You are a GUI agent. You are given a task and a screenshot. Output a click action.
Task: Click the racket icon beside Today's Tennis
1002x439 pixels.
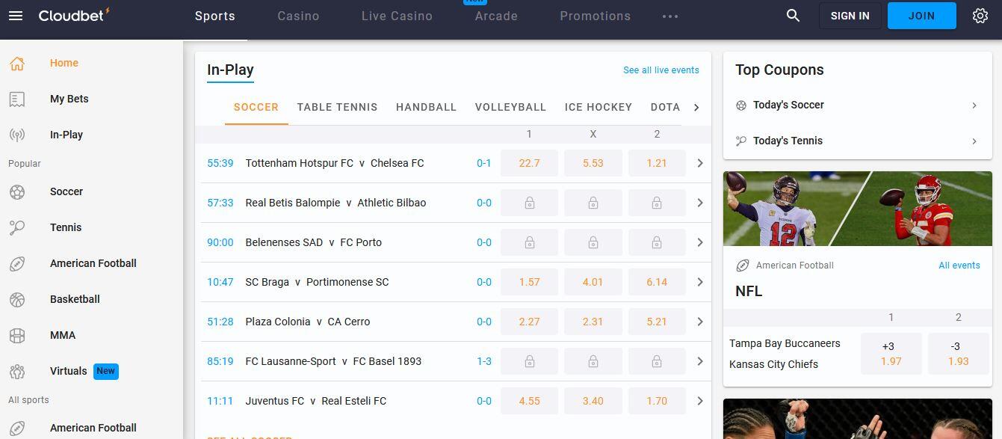tap(741, 141)
